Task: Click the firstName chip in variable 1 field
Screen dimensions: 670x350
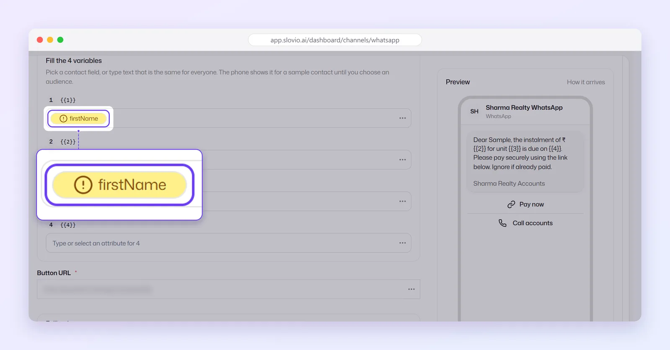Action: click(79, 118)
